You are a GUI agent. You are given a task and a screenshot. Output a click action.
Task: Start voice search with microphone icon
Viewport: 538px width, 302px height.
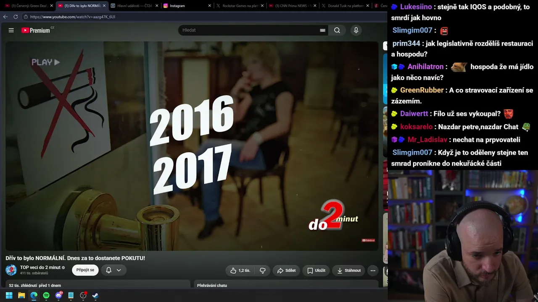(356, 30)
